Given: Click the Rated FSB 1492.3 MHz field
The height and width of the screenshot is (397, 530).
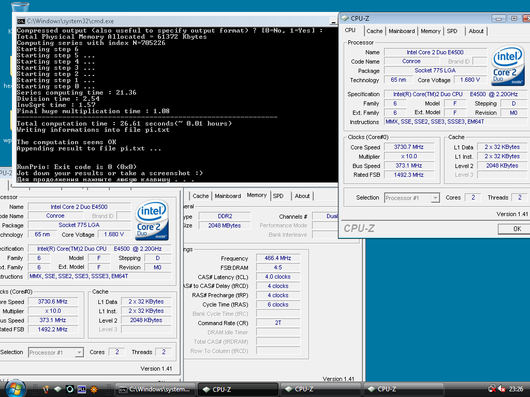Looking at the screenshot, I should tap(409, 175).
